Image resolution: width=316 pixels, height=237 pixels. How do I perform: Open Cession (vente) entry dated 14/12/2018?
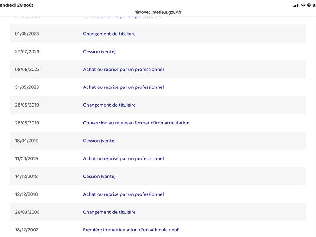tap(100, 176)
